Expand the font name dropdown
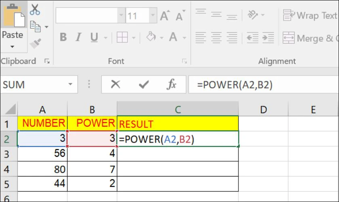Viewport: 339px width, 202px height. click(x=121, y=15)
